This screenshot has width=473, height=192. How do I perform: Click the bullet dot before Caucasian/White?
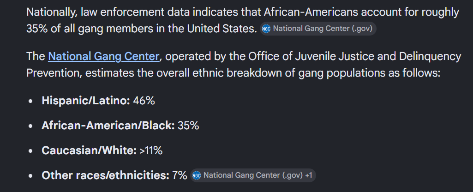tap(30, 151)
